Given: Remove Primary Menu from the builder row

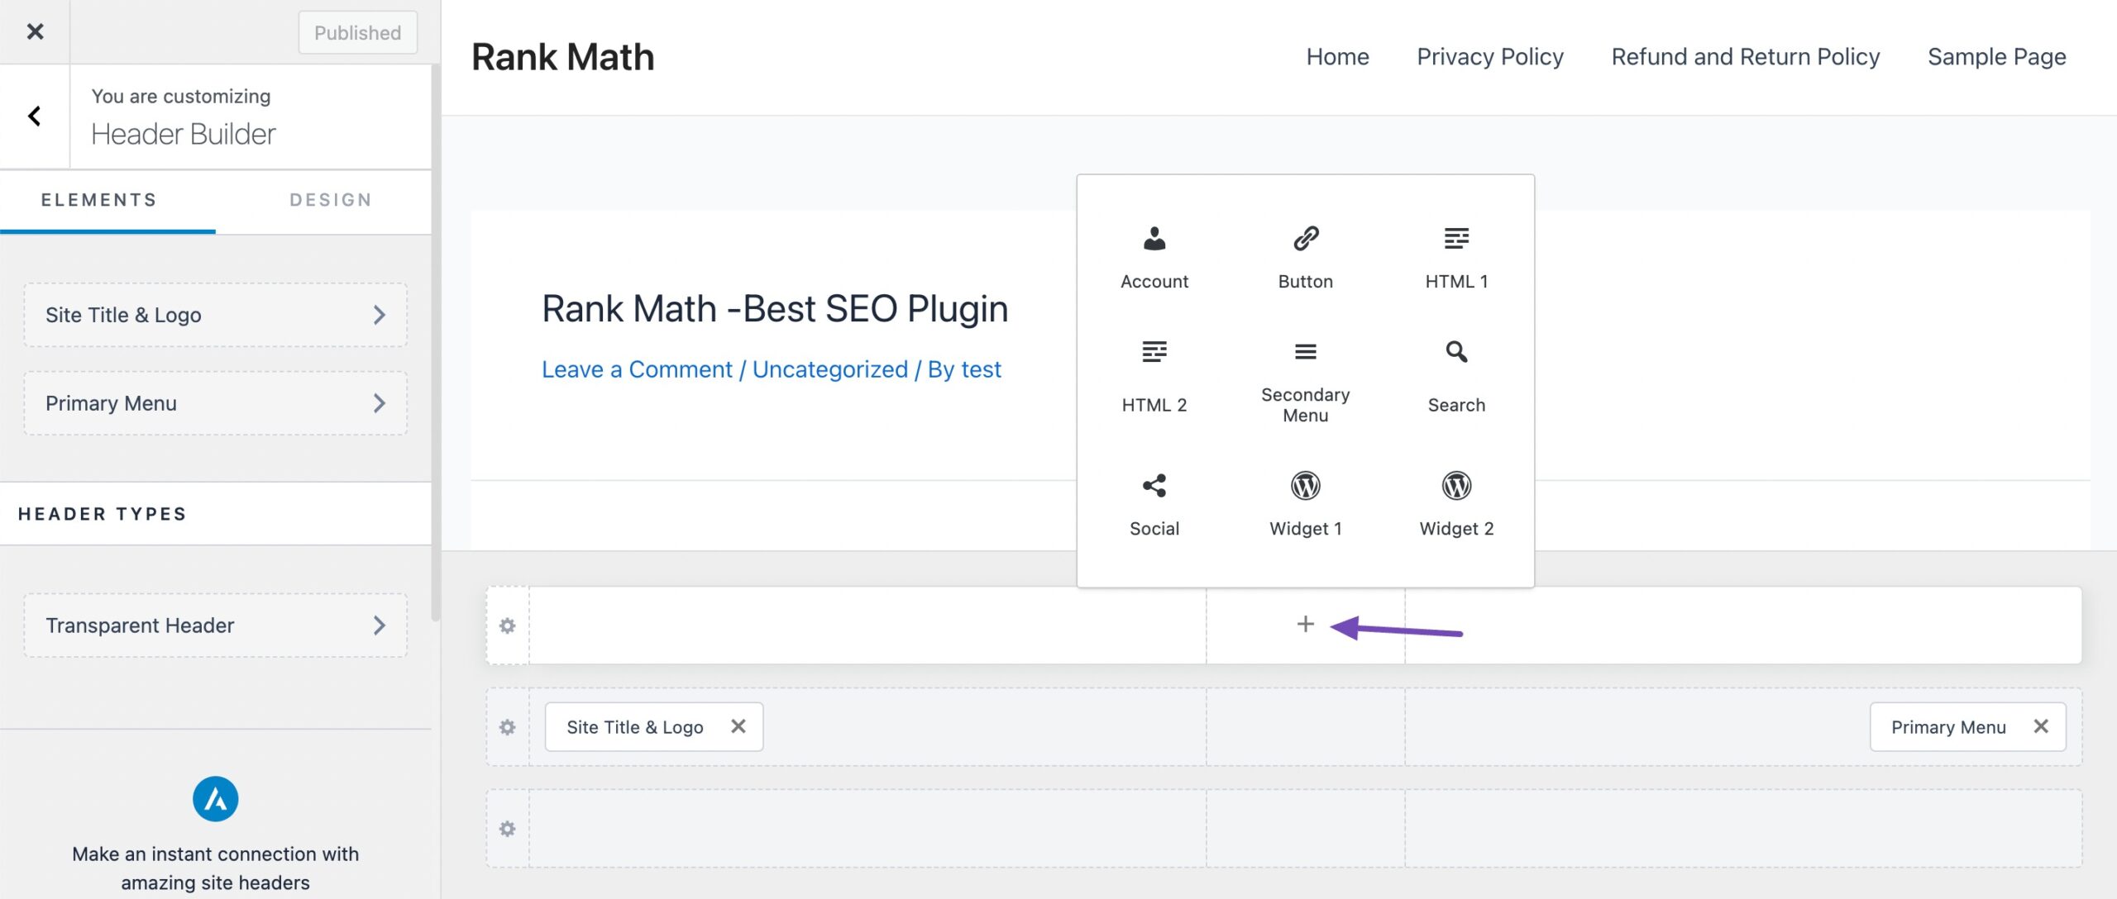Looking at the screenshot, I should pos(2041,726).
